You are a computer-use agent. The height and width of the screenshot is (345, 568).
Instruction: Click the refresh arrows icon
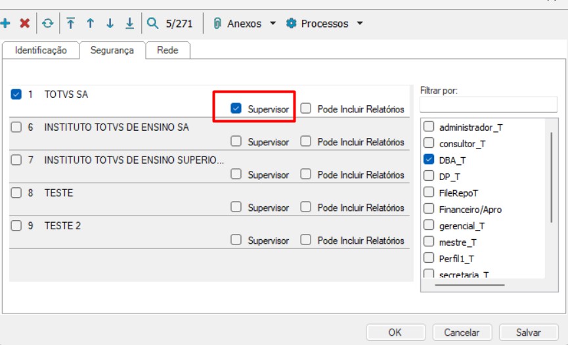(48, 24)
